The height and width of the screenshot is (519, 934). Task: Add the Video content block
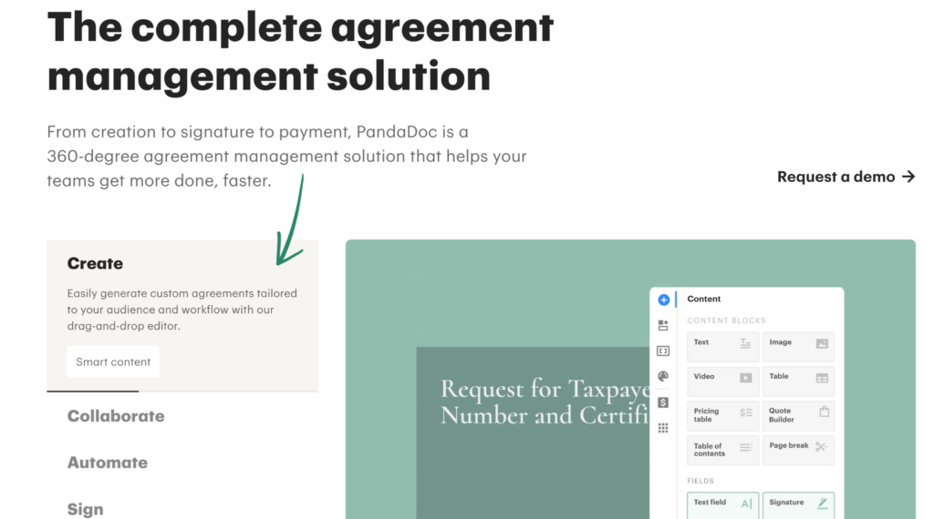pos(722,382)
